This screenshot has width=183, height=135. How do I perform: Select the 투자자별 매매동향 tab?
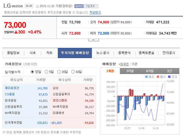point(75,53)
